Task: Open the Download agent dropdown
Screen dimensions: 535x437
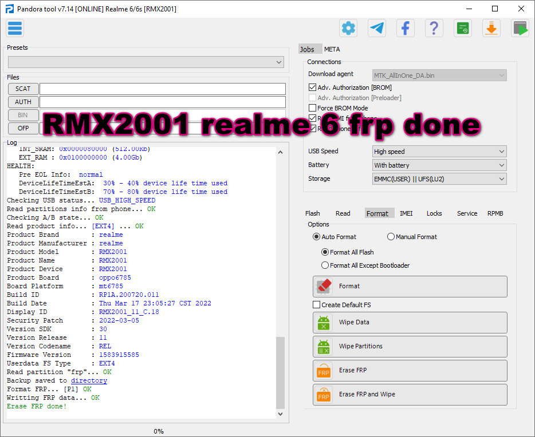Action: click(439, 76)
